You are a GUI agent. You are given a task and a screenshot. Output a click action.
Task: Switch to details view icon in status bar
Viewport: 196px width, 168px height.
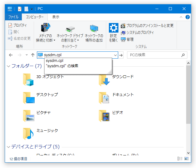(x=180, y=159)
